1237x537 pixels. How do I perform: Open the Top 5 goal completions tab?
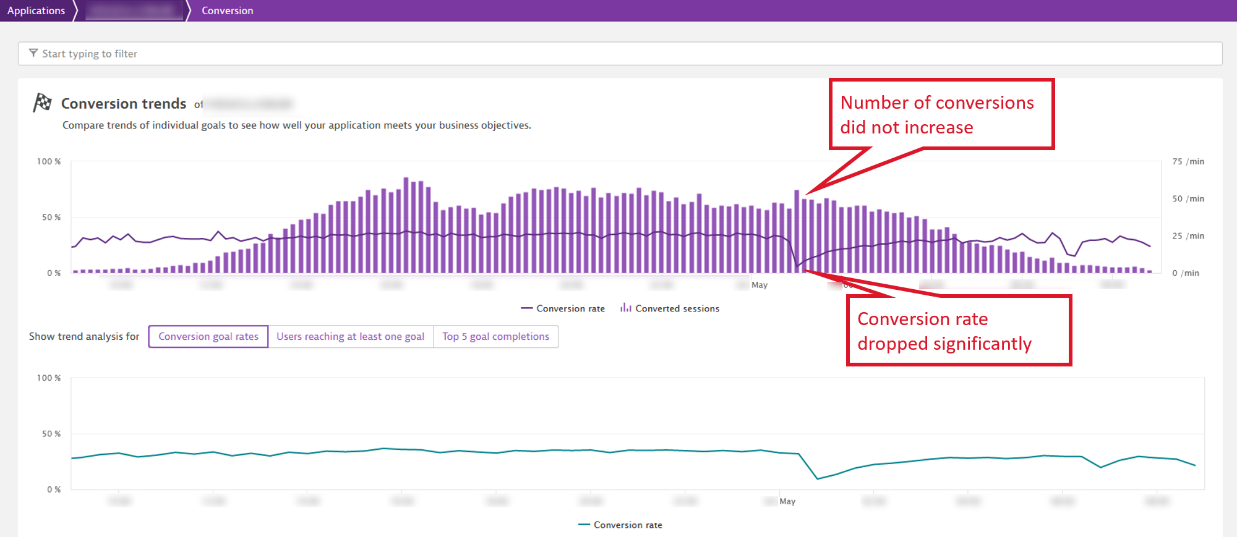coord(495,337)
